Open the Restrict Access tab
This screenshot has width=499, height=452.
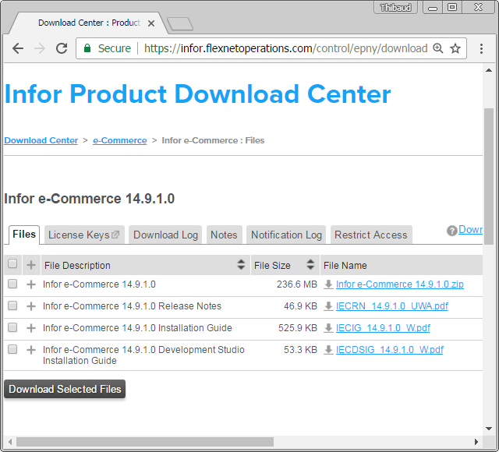(x=370, y=235)
